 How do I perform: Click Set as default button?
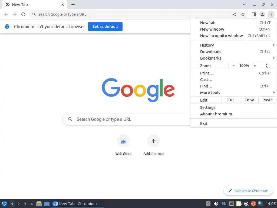point(105,27)
